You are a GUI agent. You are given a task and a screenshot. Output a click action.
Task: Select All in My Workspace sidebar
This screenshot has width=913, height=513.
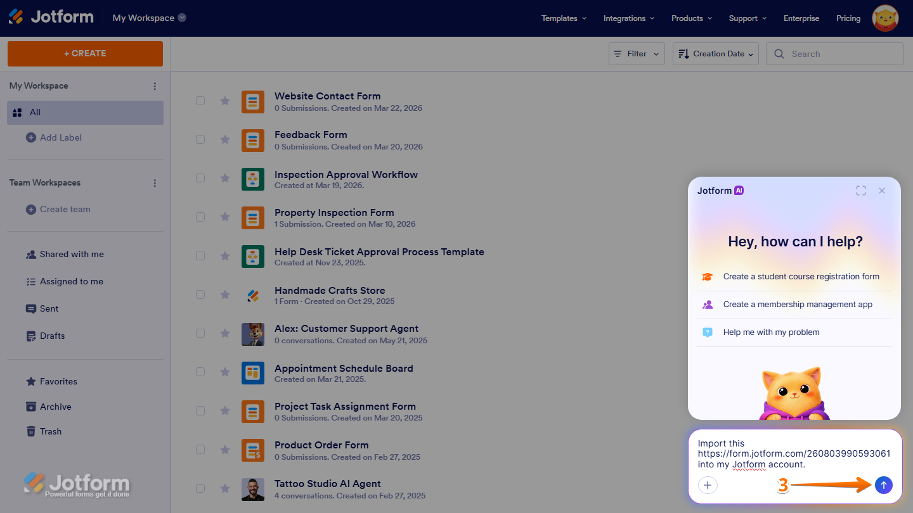pyautogui.click(x=85, y=113)
